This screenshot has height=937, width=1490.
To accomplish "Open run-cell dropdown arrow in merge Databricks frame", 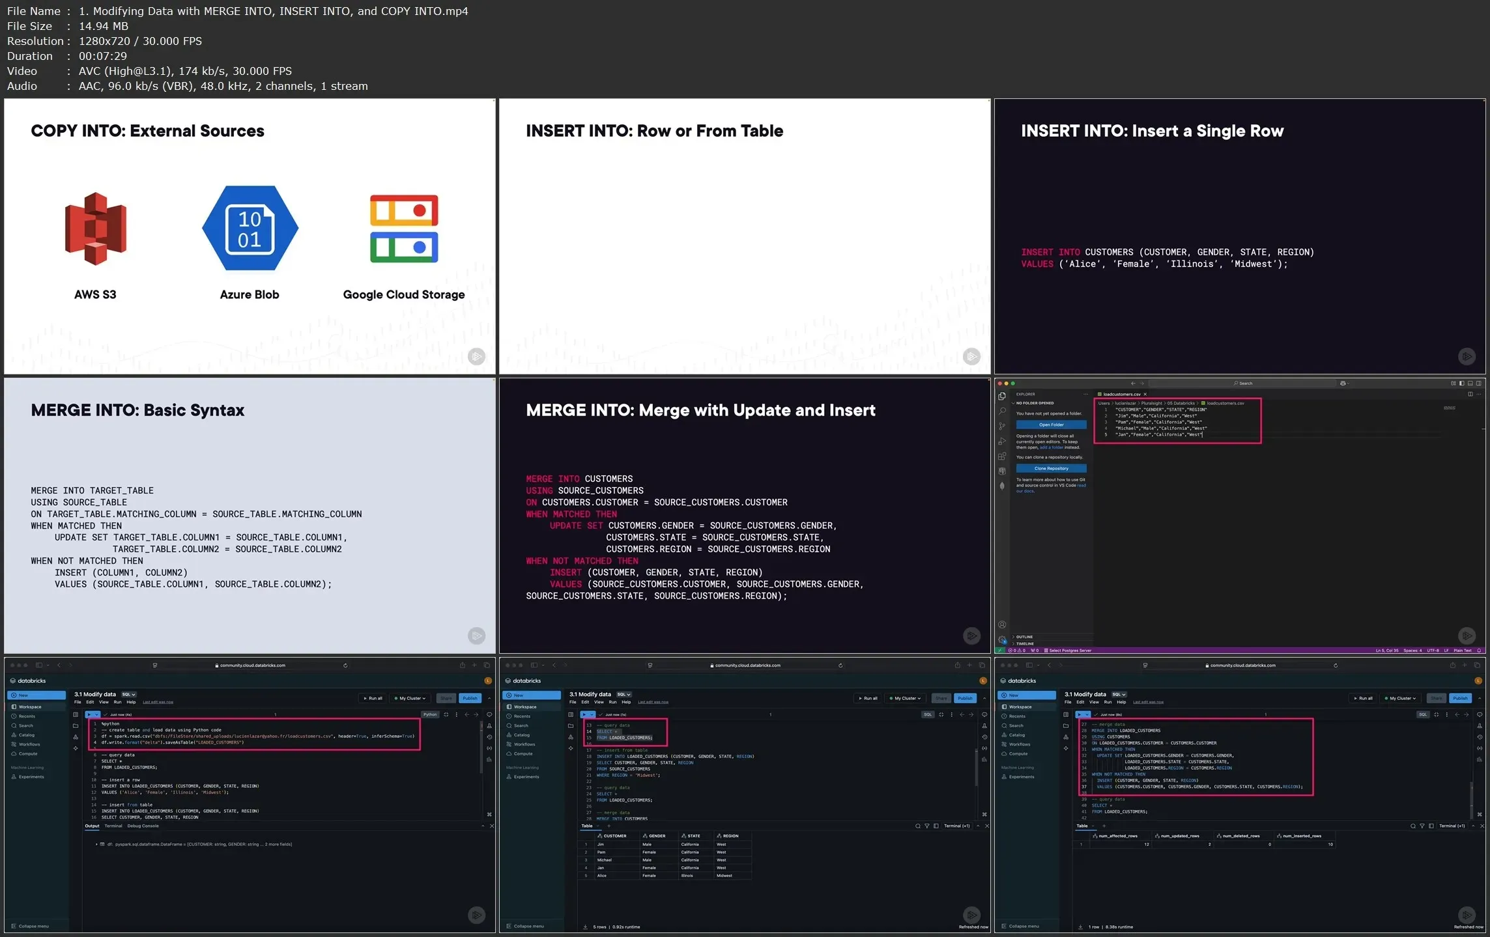I will coord(1087,714).
